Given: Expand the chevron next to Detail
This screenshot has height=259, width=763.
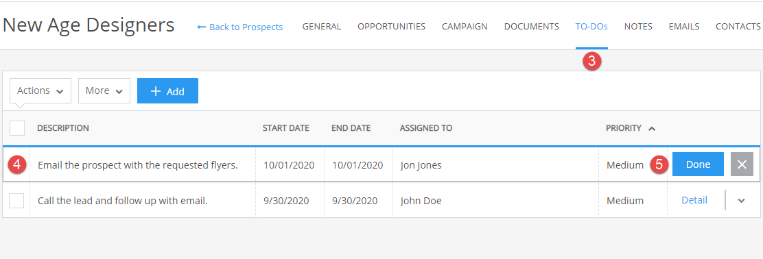Looking at the screenshot, I should coord(741,201).
